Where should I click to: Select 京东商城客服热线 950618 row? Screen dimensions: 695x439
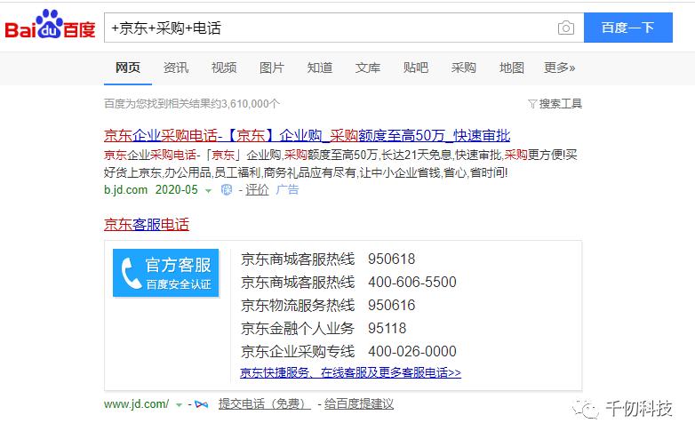pos(328,259)
